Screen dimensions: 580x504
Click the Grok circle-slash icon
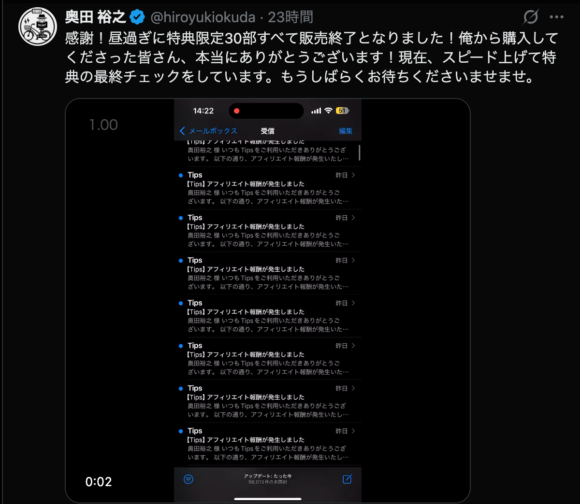(x=531, y=17)
